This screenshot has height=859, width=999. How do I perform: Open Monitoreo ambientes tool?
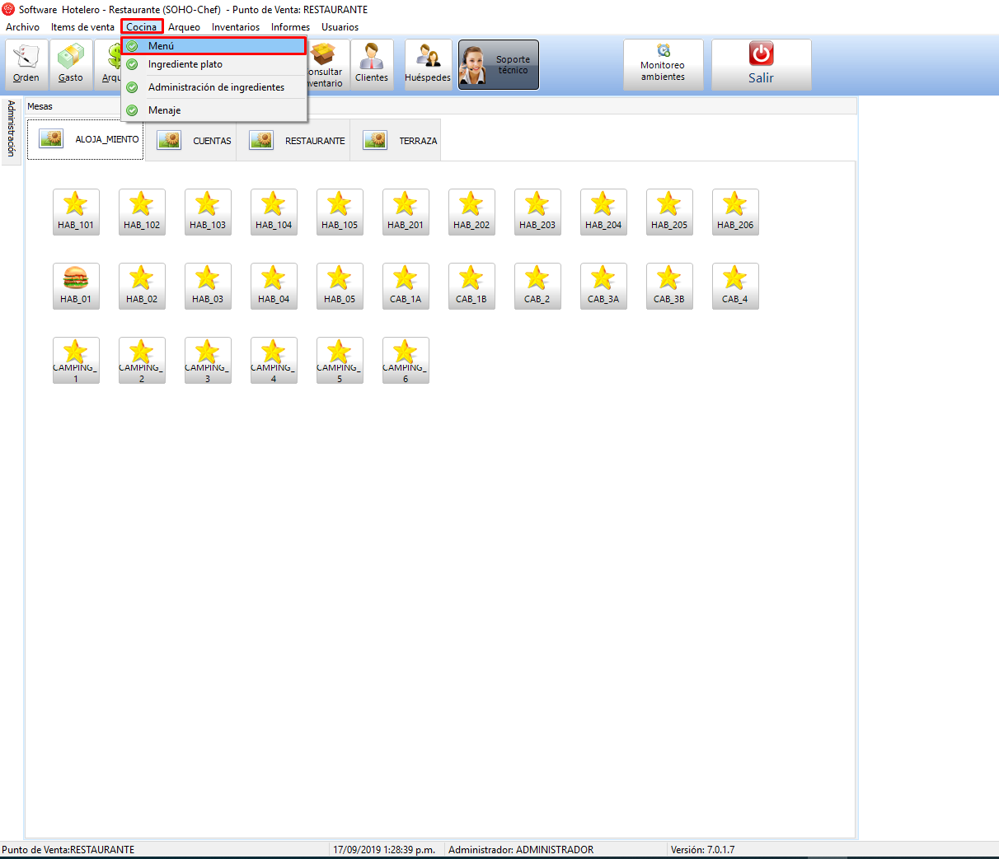pyautogui.click(x=663, y=64)
